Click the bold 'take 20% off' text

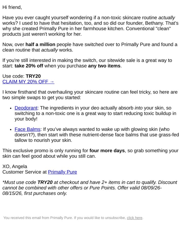(29, 66)
